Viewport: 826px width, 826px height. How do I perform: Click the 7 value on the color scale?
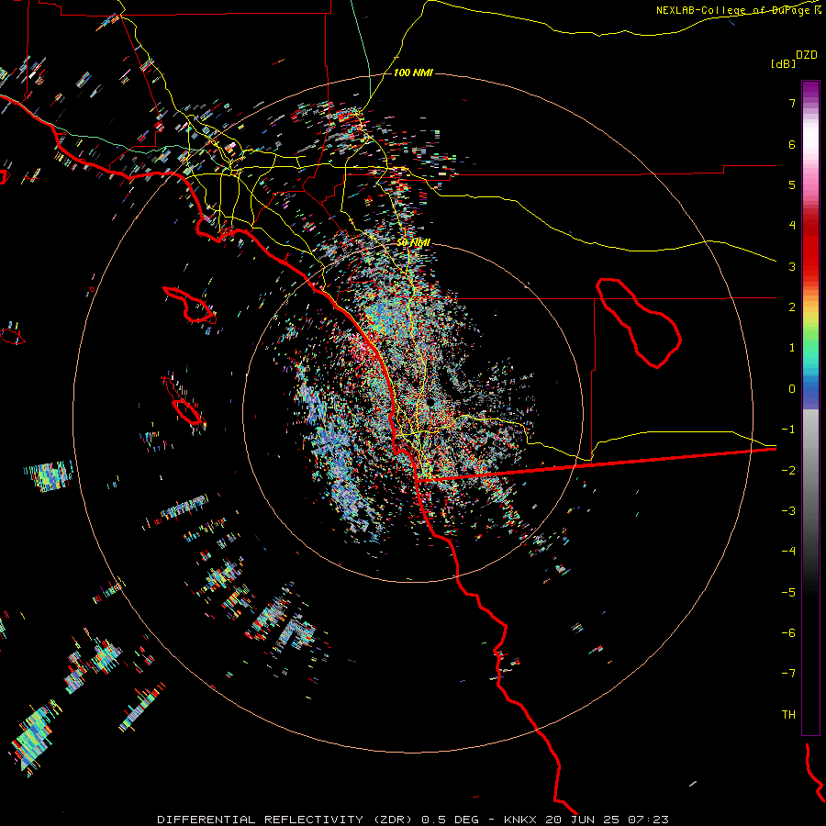[792, 103]
